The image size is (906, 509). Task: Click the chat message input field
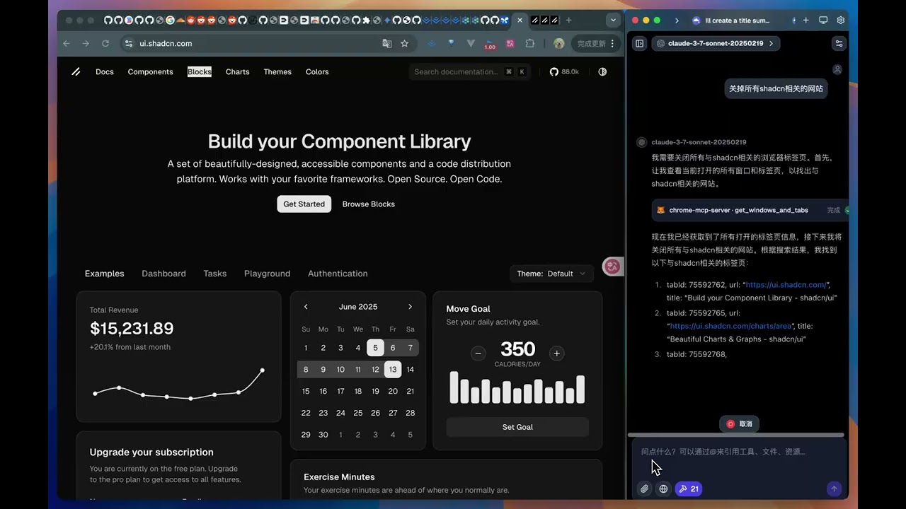pyautogui.click(x=738, y=452)
